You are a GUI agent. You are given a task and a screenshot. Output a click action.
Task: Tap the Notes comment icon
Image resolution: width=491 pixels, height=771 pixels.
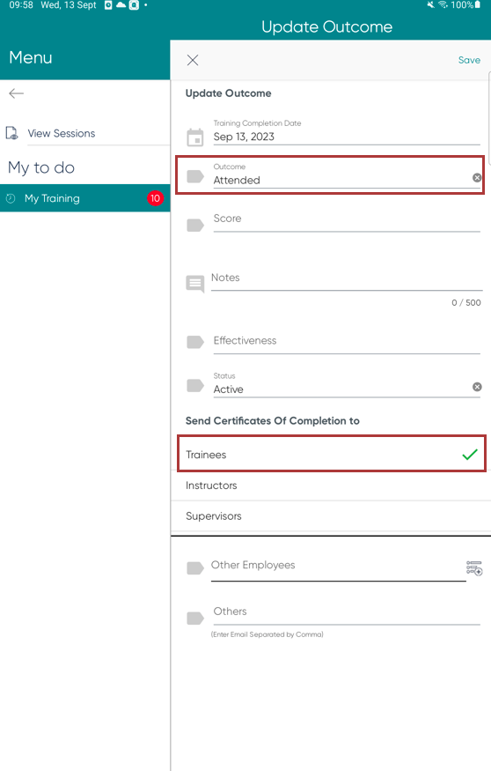point(195,284)
